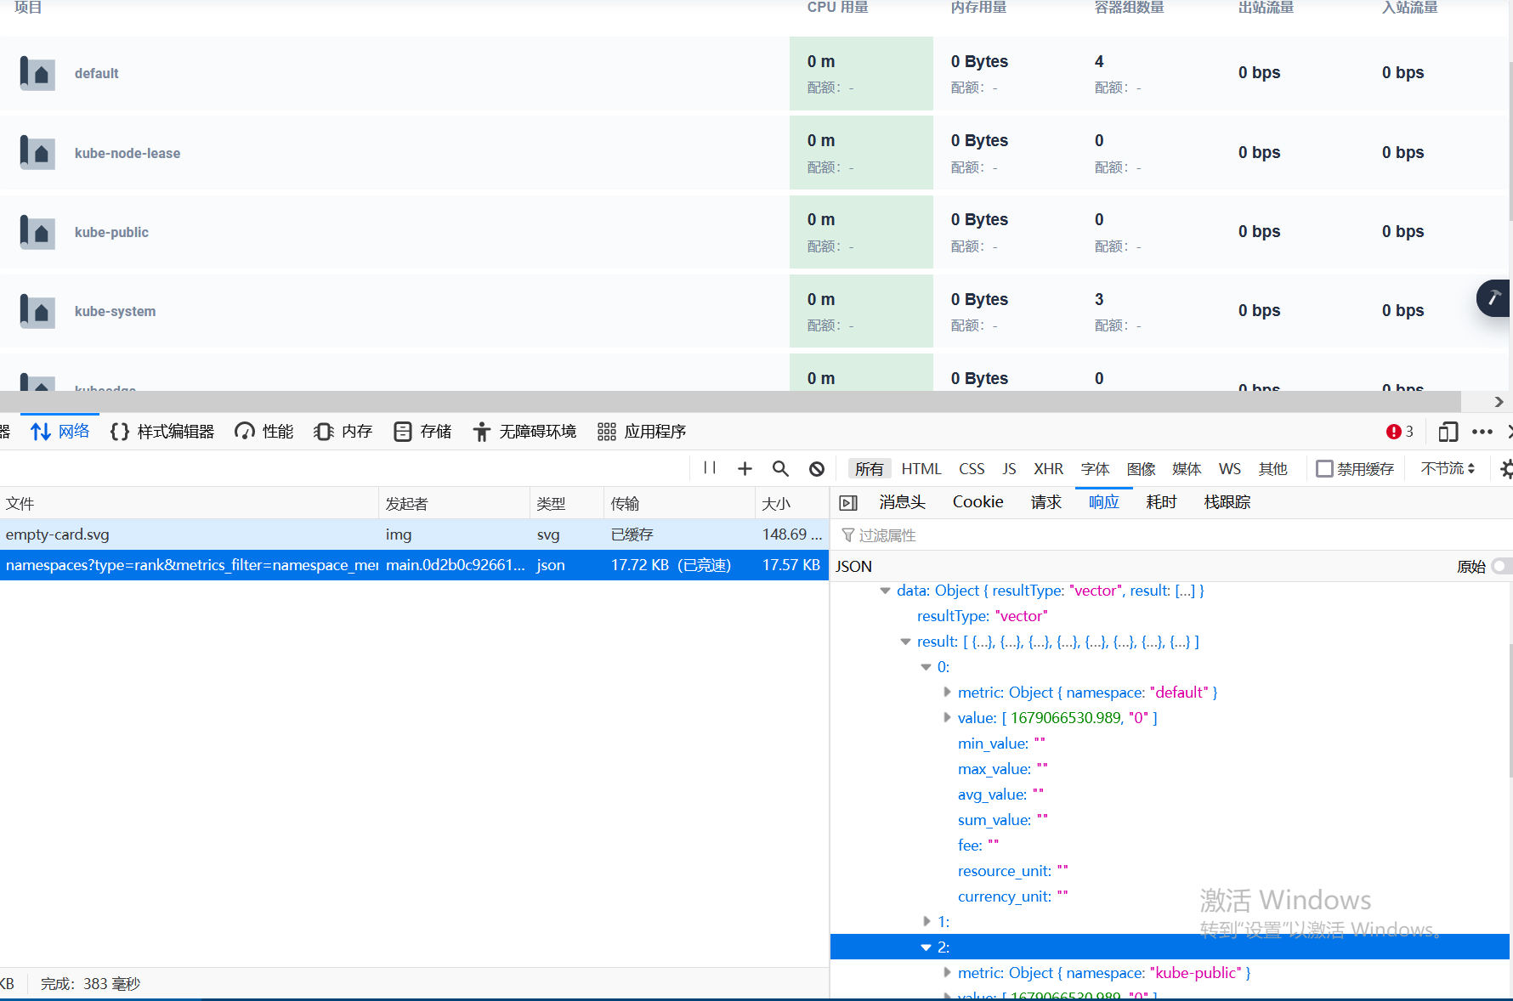1513x1001 pixels.
Task: Clear all network requests with the block icon
Action: click(x=816, y=468)
